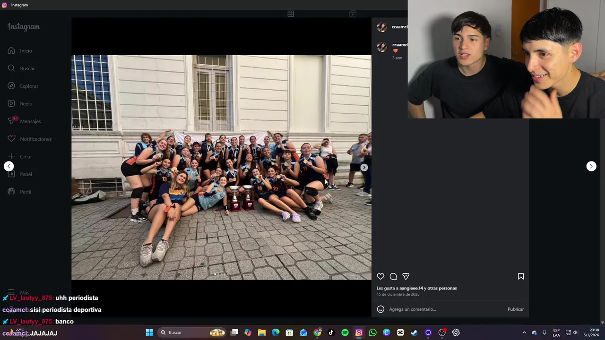Open CapCut from the taskbar
Viewport: 605px width, 340px height.
coord(400,332)
